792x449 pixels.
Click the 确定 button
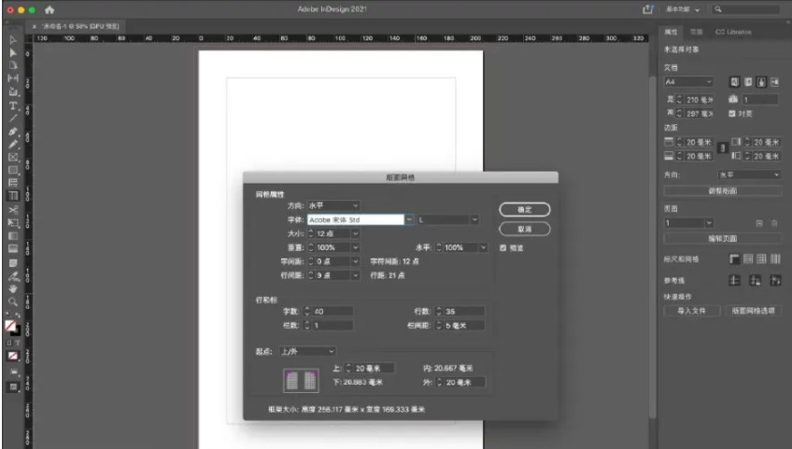(x=524, y=209)
